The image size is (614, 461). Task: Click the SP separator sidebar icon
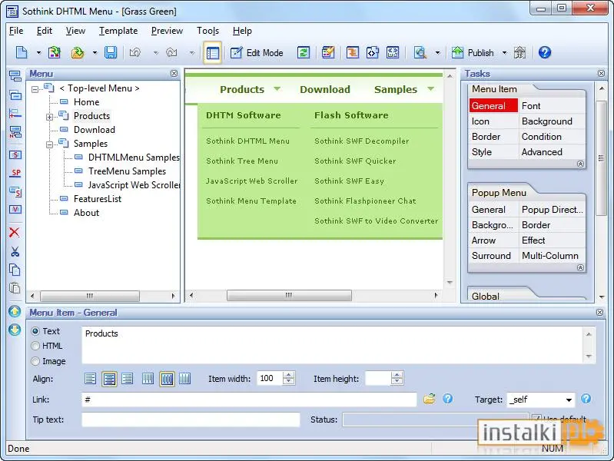[15, 173]
